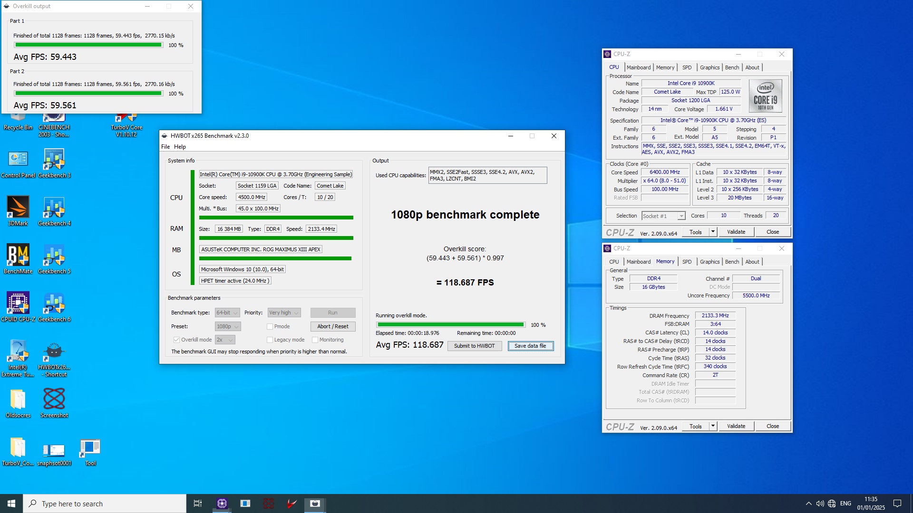Open About tab in lower CPU-Z
Screen dimensions: 913x513
752,262
